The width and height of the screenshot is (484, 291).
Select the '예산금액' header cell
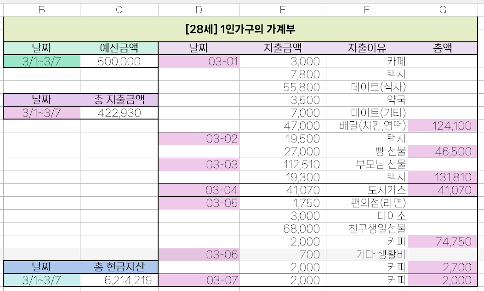coord(119,48)
